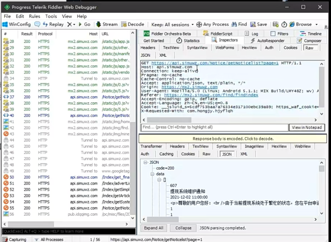Select the 2021-12-02 11:00:00 JSON value
Image resolution: width=331 pixels, height=242 pixels.
(x=189, y=197)
